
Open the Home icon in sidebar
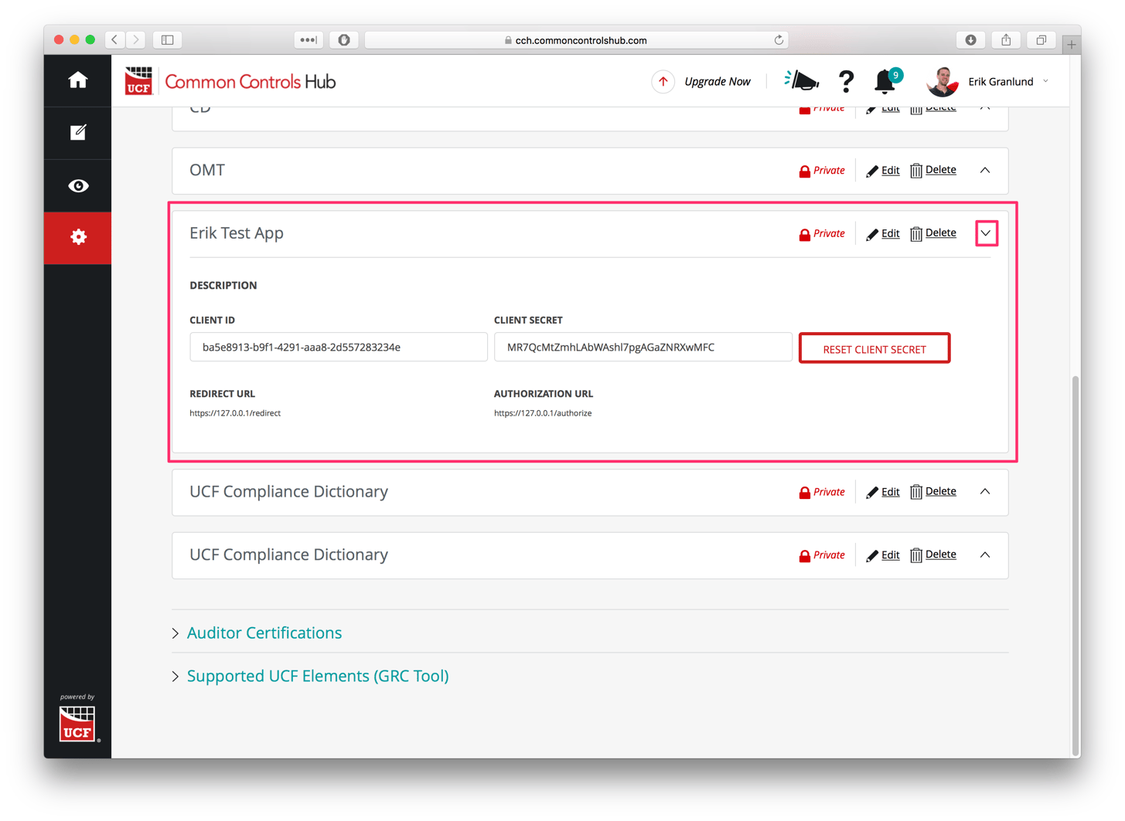pos(77,80)
